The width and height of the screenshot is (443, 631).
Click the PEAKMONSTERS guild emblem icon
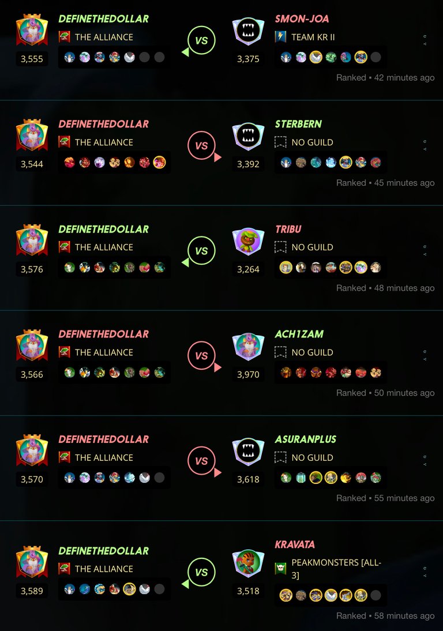click(280, 569)
